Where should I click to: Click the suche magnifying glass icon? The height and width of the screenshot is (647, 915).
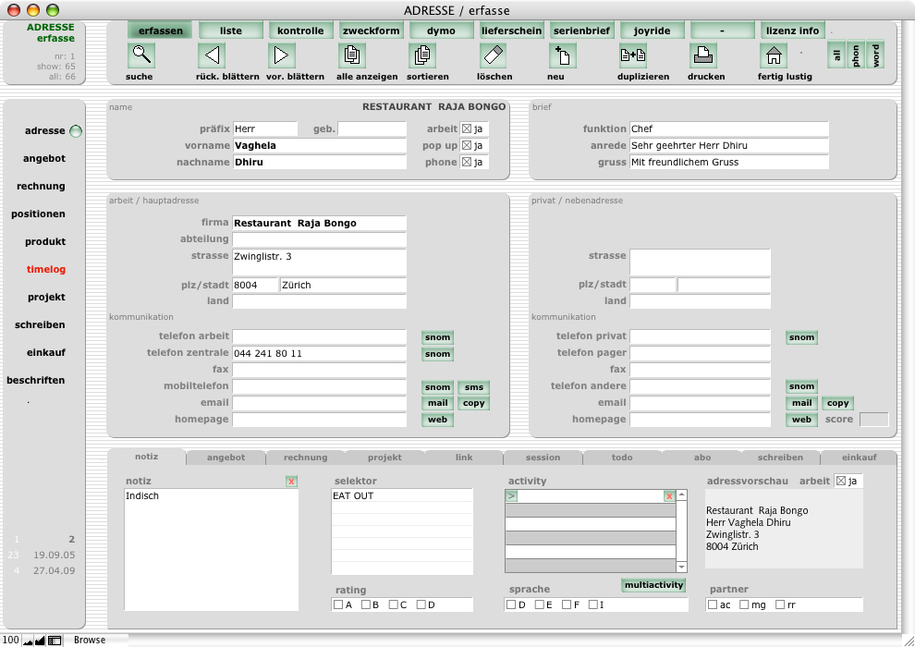[x=141, y=56]
